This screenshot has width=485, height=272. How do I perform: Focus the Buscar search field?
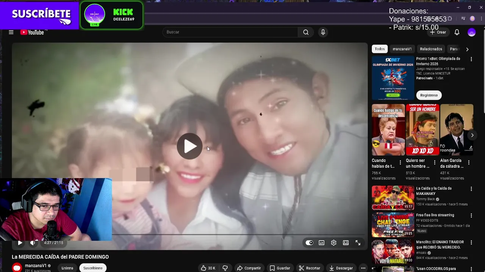(230, 32)
